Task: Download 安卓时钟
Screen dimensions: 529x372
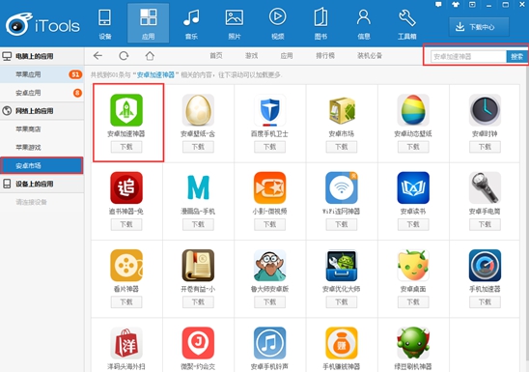Action: (x=485, y=147)
